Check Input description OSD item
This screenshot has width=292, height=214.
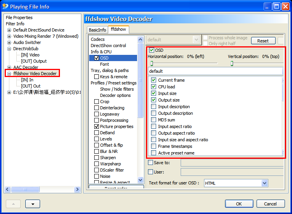(x=153, y=107)
